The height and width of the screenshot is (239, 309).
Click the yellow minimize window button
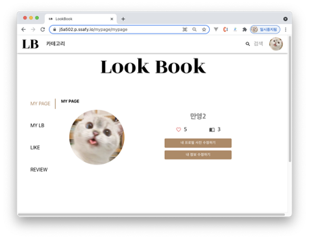click(31, 18)
